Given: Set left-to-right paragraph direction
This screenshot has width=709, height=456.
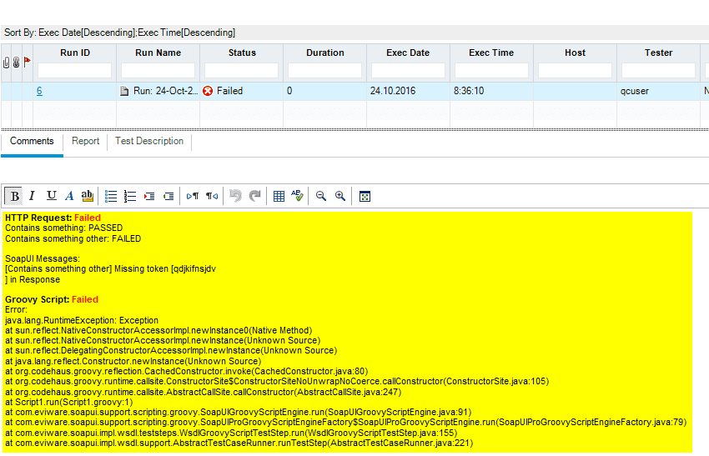Looking at the screenshot, I should (193, 196).
